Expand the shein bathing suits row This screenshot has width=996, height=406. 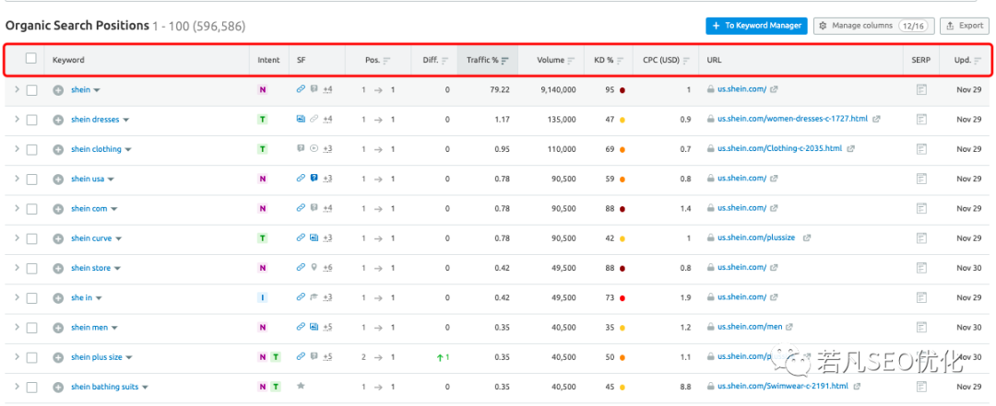coord(17,387)
